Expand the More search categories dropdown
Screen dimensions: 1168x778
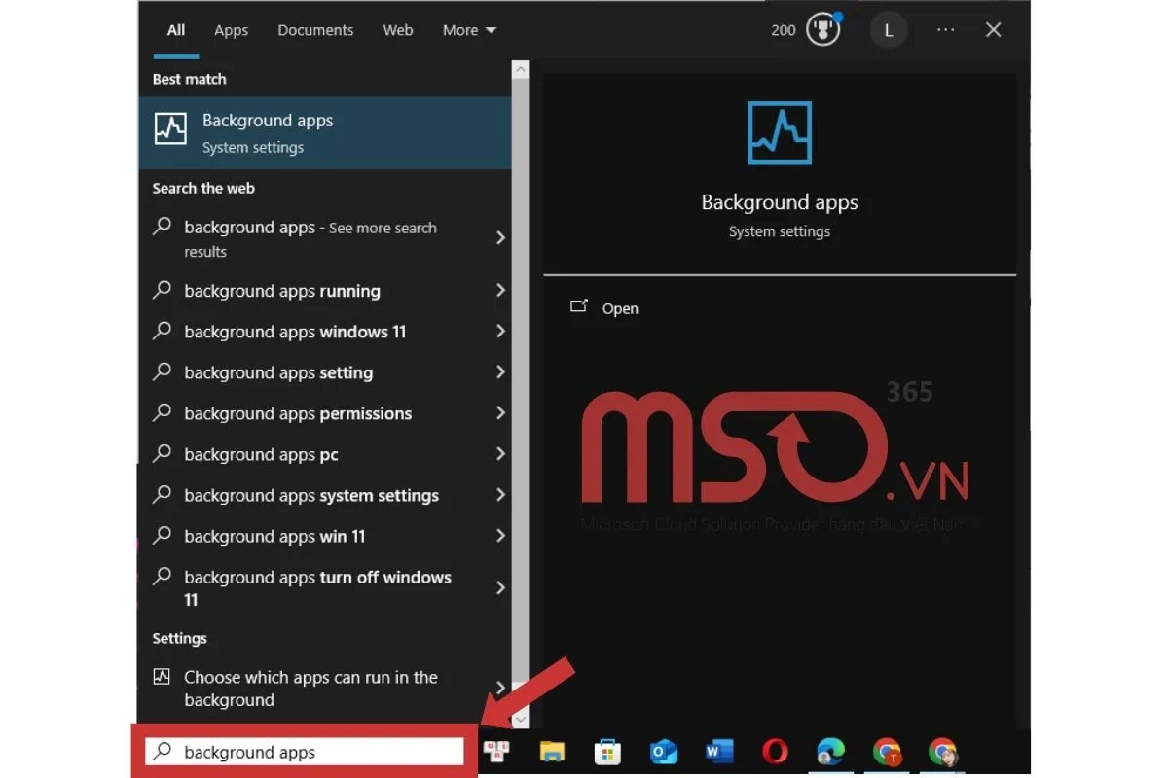pos(468,30)
